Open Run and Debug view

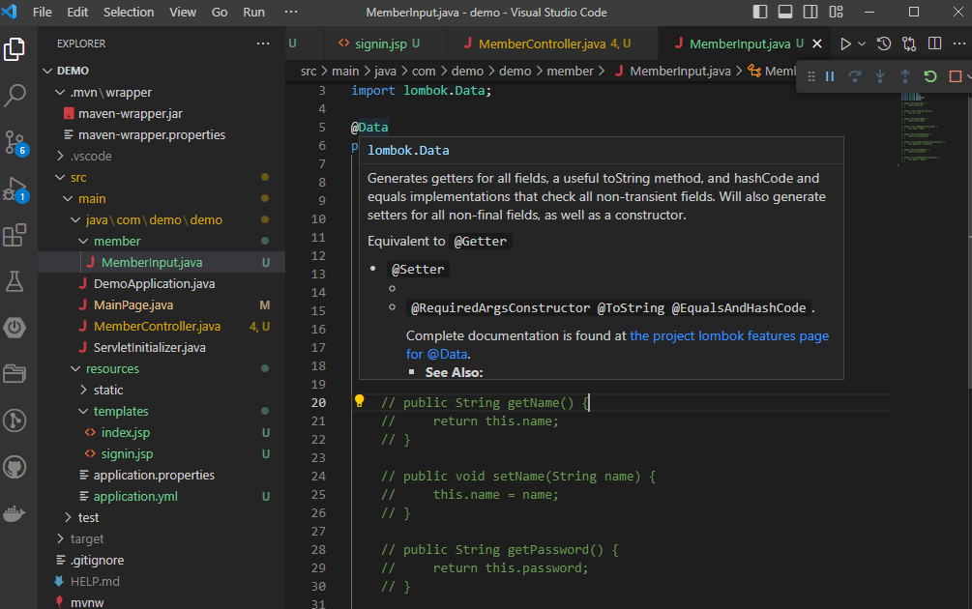coord(15,189)
